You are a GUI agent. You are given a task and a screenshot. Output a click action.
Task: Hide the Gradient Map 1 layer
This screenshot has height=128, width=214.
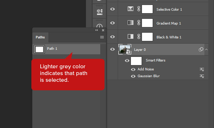click(112, 23)
